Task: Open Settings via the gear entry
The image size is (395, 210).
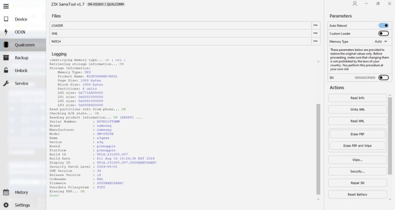Action: pyautogui.click(x=6, y=205)
